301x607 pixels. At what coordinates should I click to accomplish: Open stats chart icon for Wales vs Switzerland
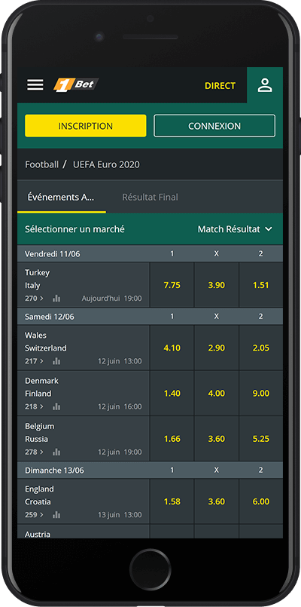click(56, 361)
